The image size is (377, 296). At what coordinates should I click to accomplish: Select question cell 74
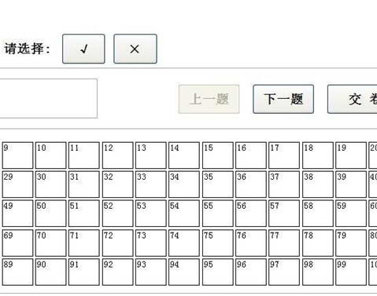pos(184,243)
